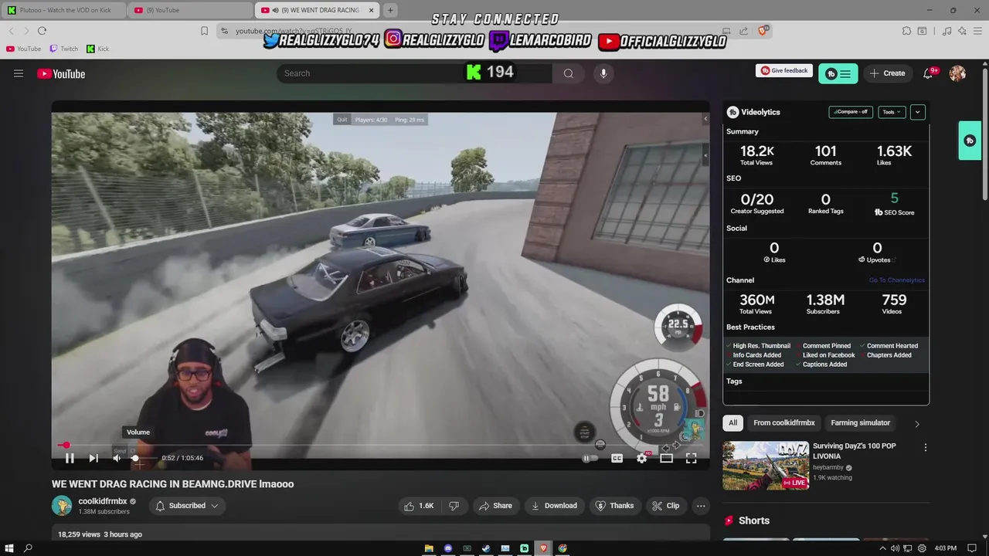Mute the video with the speaker icon
This screenshot has height=556, width=989.
[117, 458]
